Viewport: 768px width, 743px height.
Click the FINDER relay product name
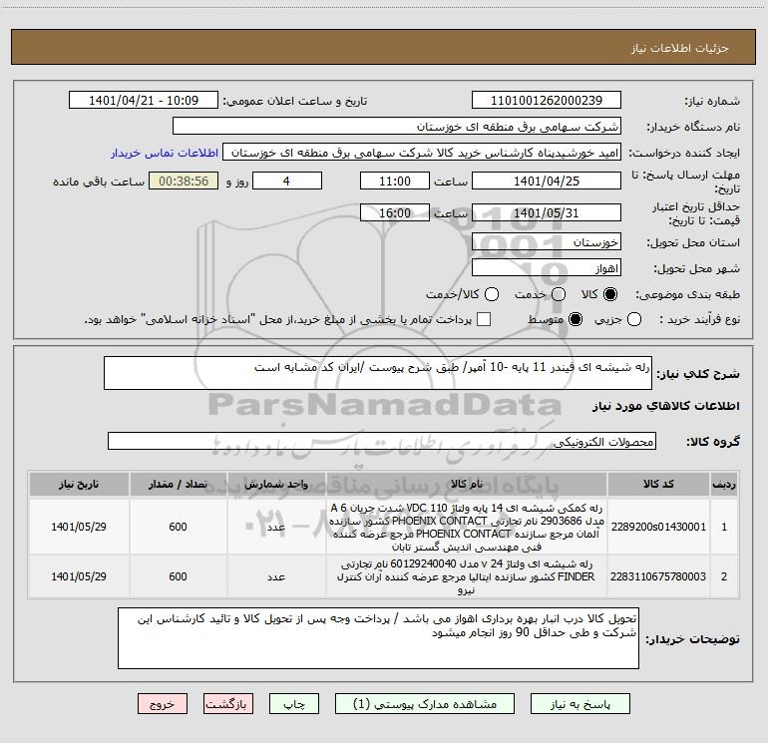click(467, 576)
